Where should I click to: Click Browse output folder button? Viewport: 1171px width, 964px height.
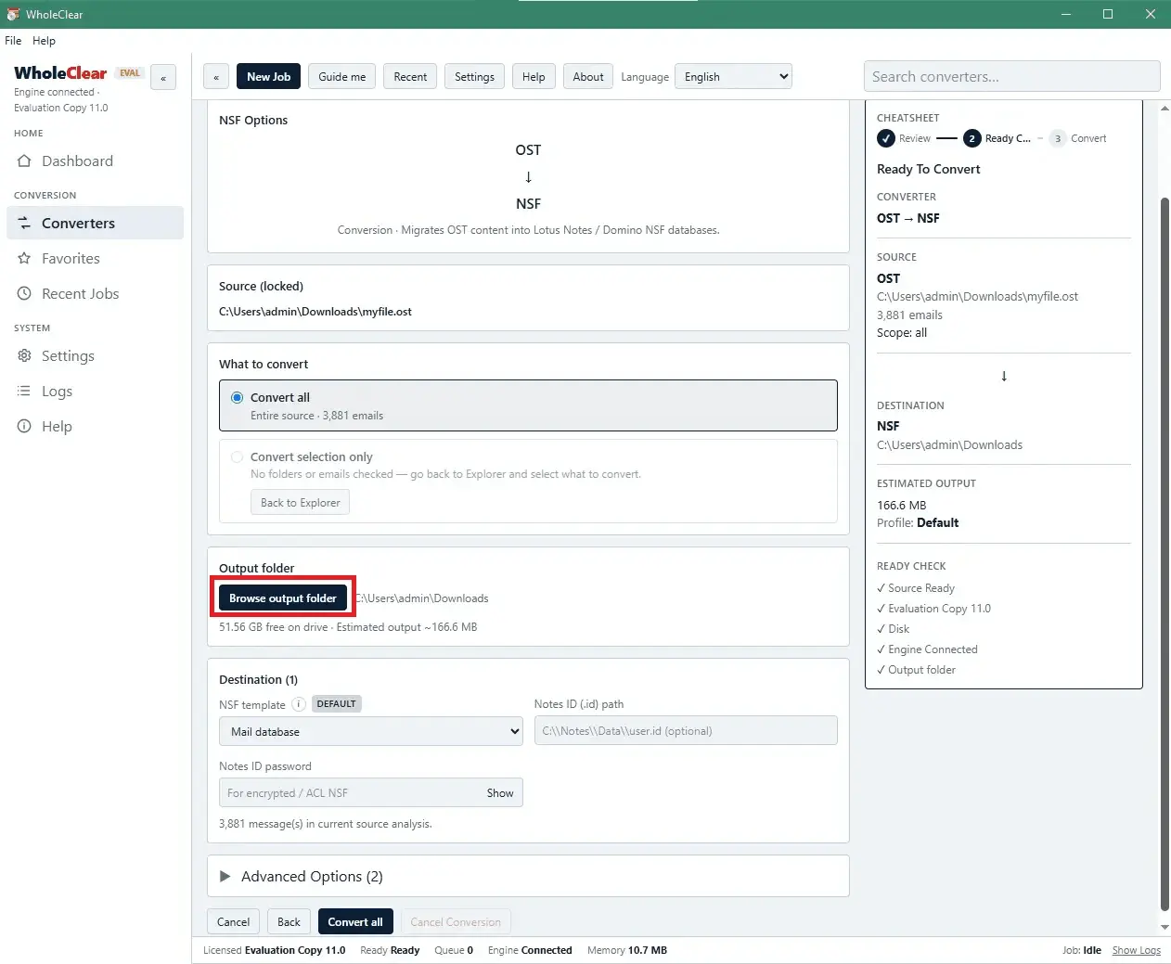(283, 598)
